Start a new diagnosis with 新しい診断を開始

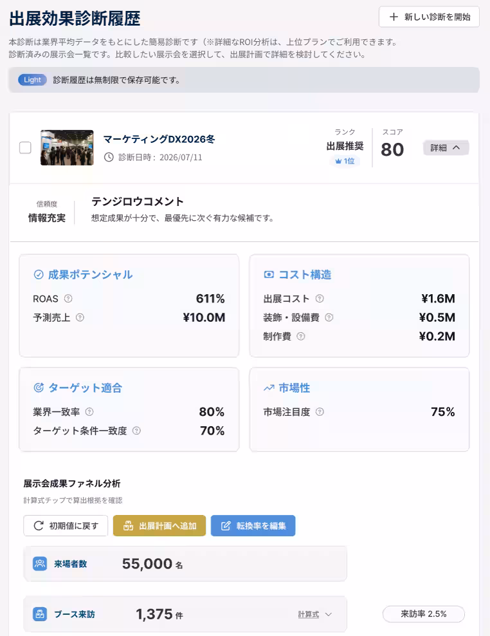coord(429,17)
